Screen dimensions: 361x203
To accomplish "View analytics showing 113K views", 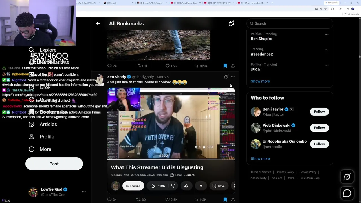I will (x=201, y=200).
